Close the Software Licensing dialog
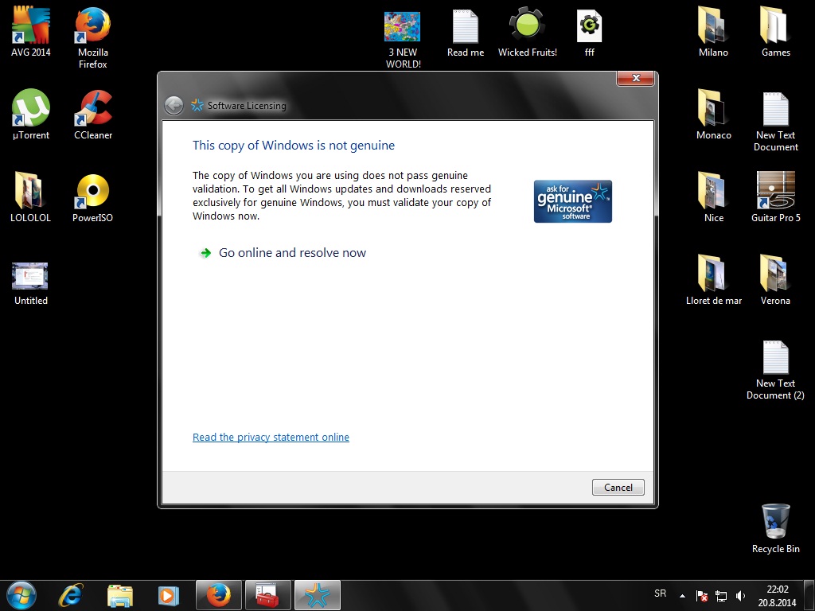 [635, 78]
